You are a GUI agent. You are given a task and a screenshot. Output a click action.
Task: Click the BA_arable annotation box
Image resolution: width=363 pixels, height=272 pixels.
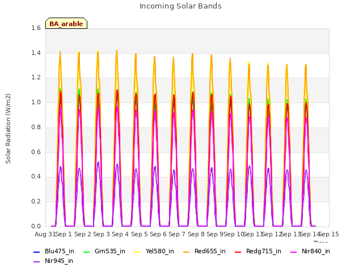(66, 23)
